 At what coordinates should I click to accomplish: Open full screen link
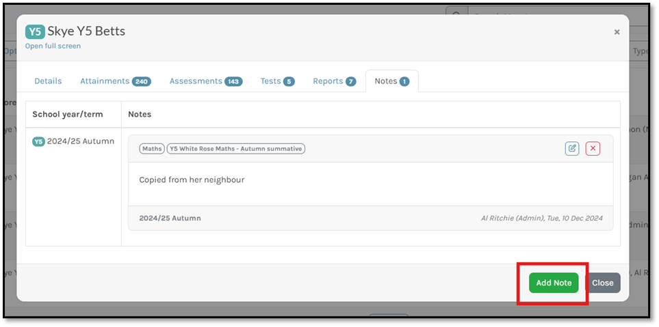click(x=53, y=46)
